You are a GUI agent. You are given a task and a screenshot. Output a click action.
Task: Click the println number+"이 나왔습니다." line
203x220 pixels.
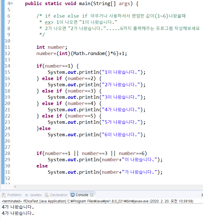tap(105, 160)
